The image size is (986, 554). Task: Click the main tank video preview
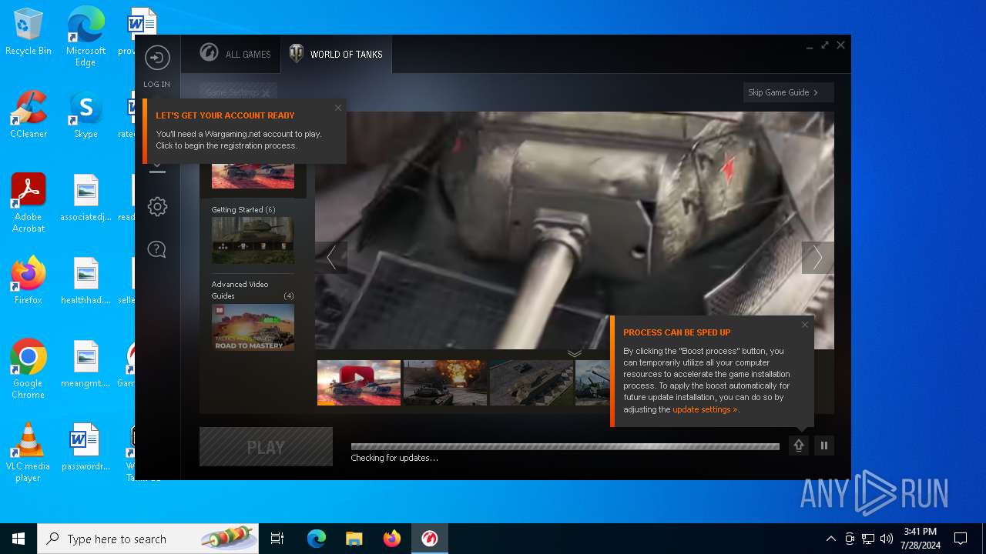tap(575, 230)
